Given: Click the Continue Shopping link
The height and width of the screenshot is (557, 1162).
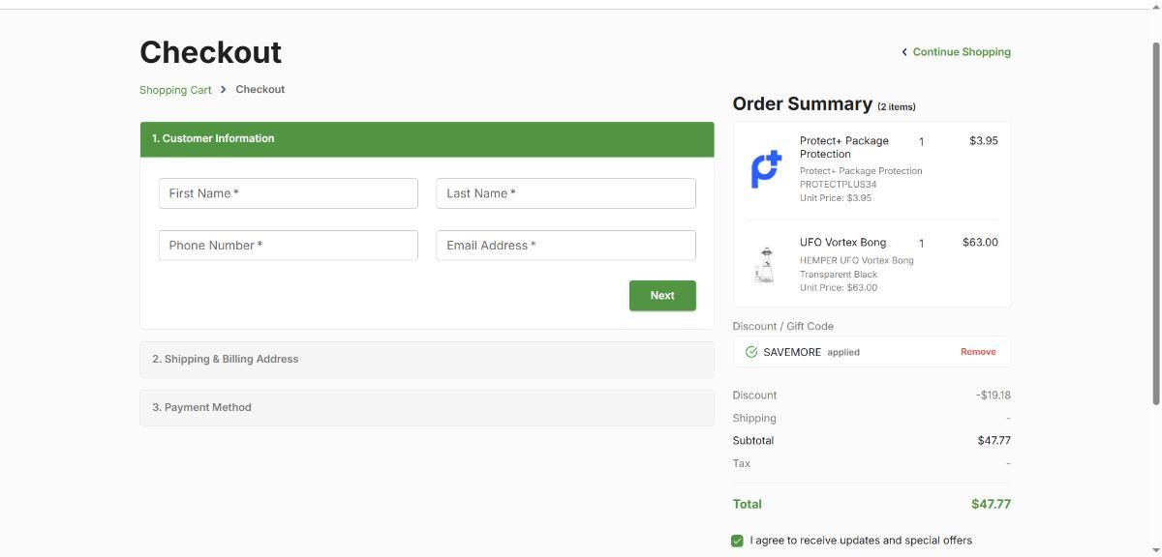Looking at the screenshot, I should (x=961, y=52).
